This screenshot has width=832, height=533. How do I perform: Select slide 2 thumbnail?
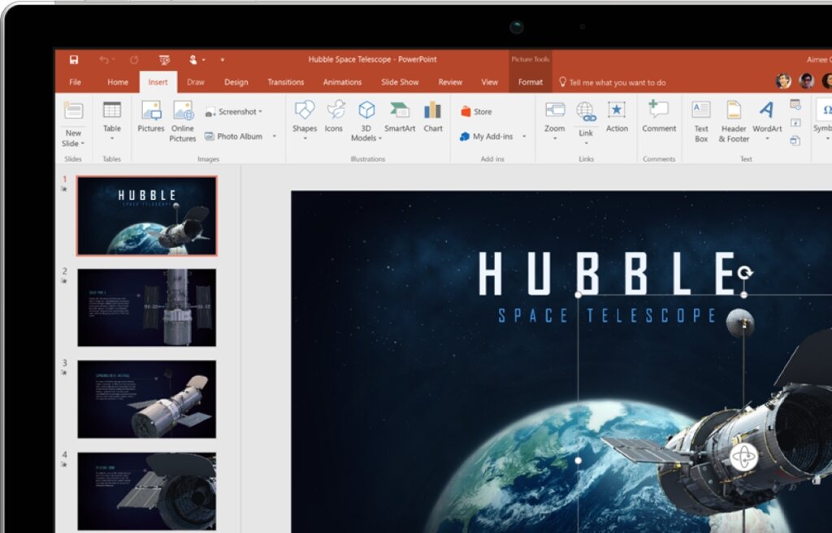[147, 307]
